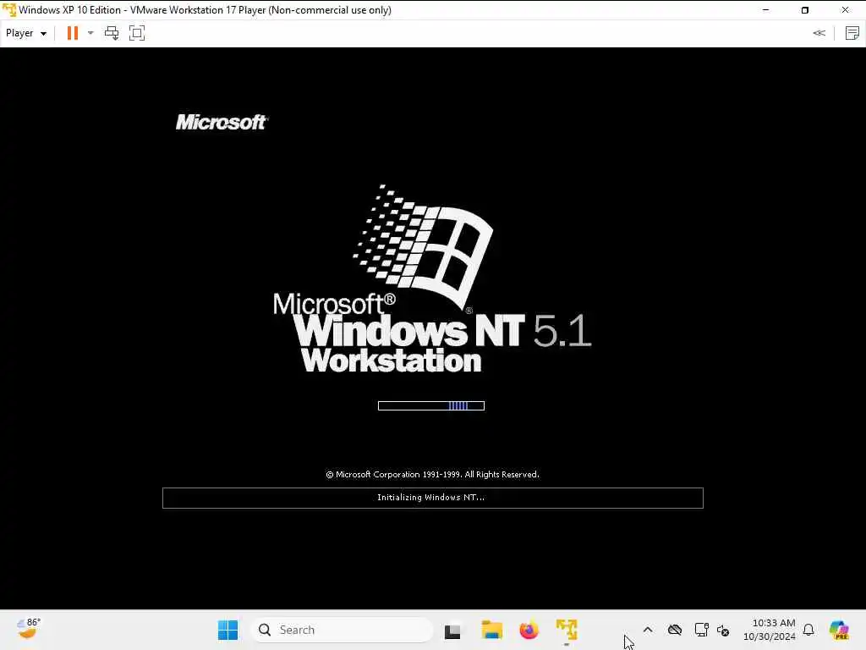The image size is (866, 650).
Task: Launch Copilot from the taskbar corner
Action: (839, 630)
